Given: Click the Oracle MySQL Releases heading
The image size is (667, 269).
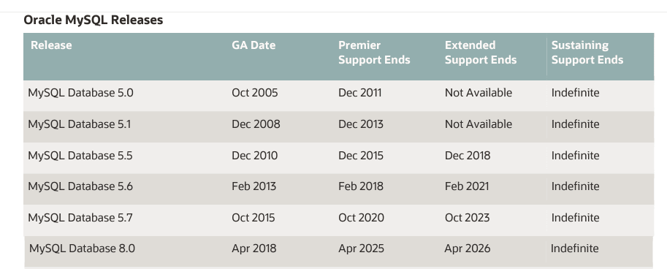Looking at the screenshot, I should [x=94, y=20].
